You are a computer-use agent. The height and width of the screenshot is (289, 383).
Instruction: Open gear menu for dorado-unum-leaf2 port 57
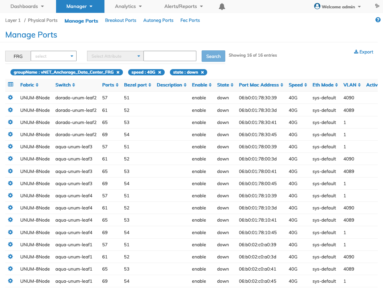click(10, 98)
